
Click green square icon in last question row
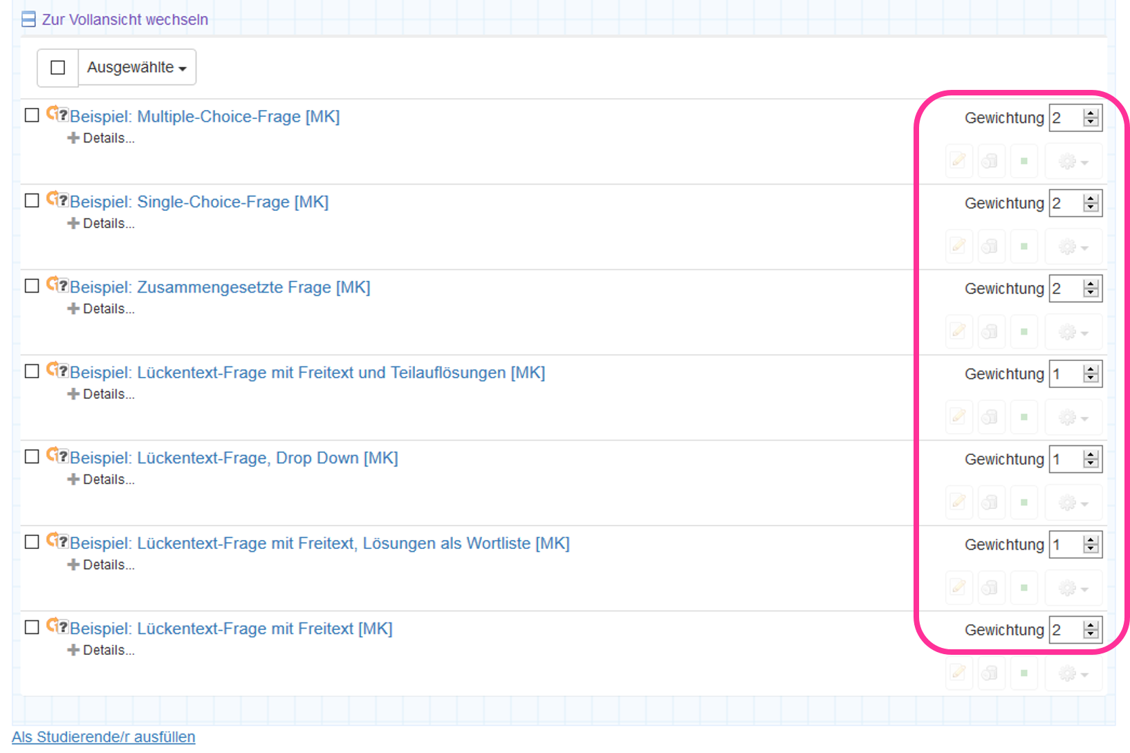click(1024, 673)
